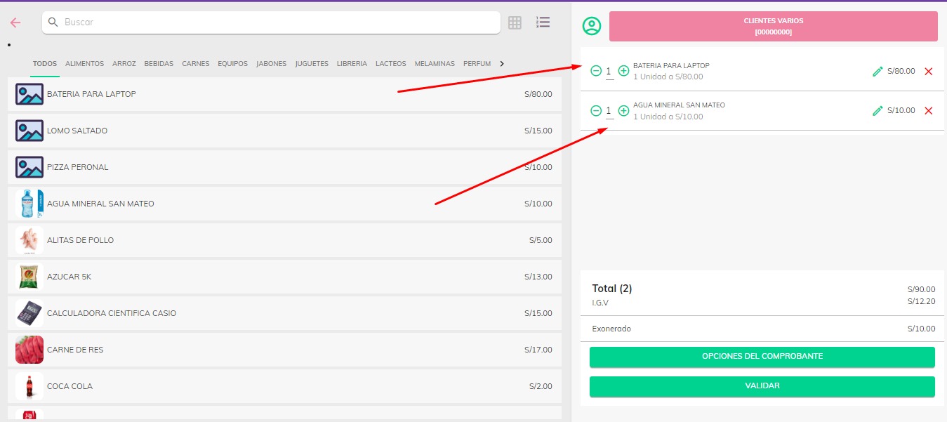Image resolution: width=947 pixels, height=422 pixels.
Task: Focus the Buscar search field
Action: click(270, 22)
